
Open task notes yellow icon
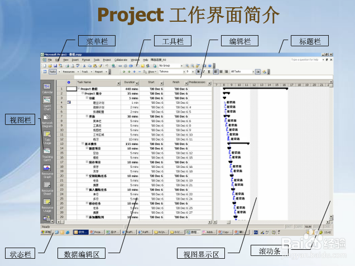click(143, 66)
